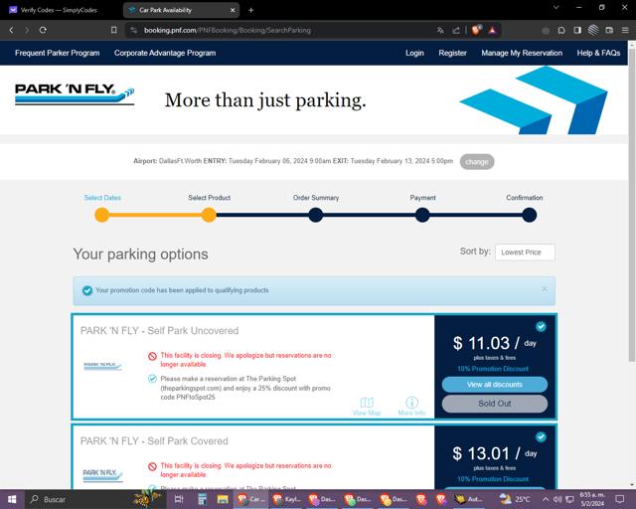This screenshot has height=509, width=636.
Task: Open the Sort by Lowest Price dropdown
Action: [x=525, y=253]
